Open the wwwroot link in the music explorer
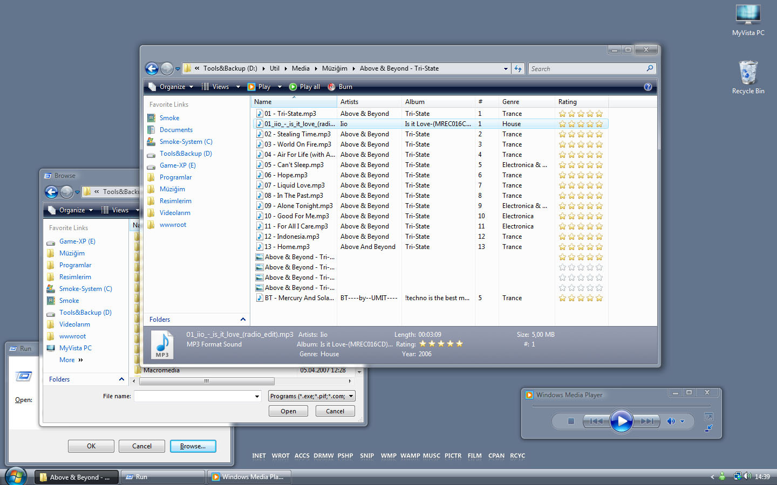 (173, 225)
